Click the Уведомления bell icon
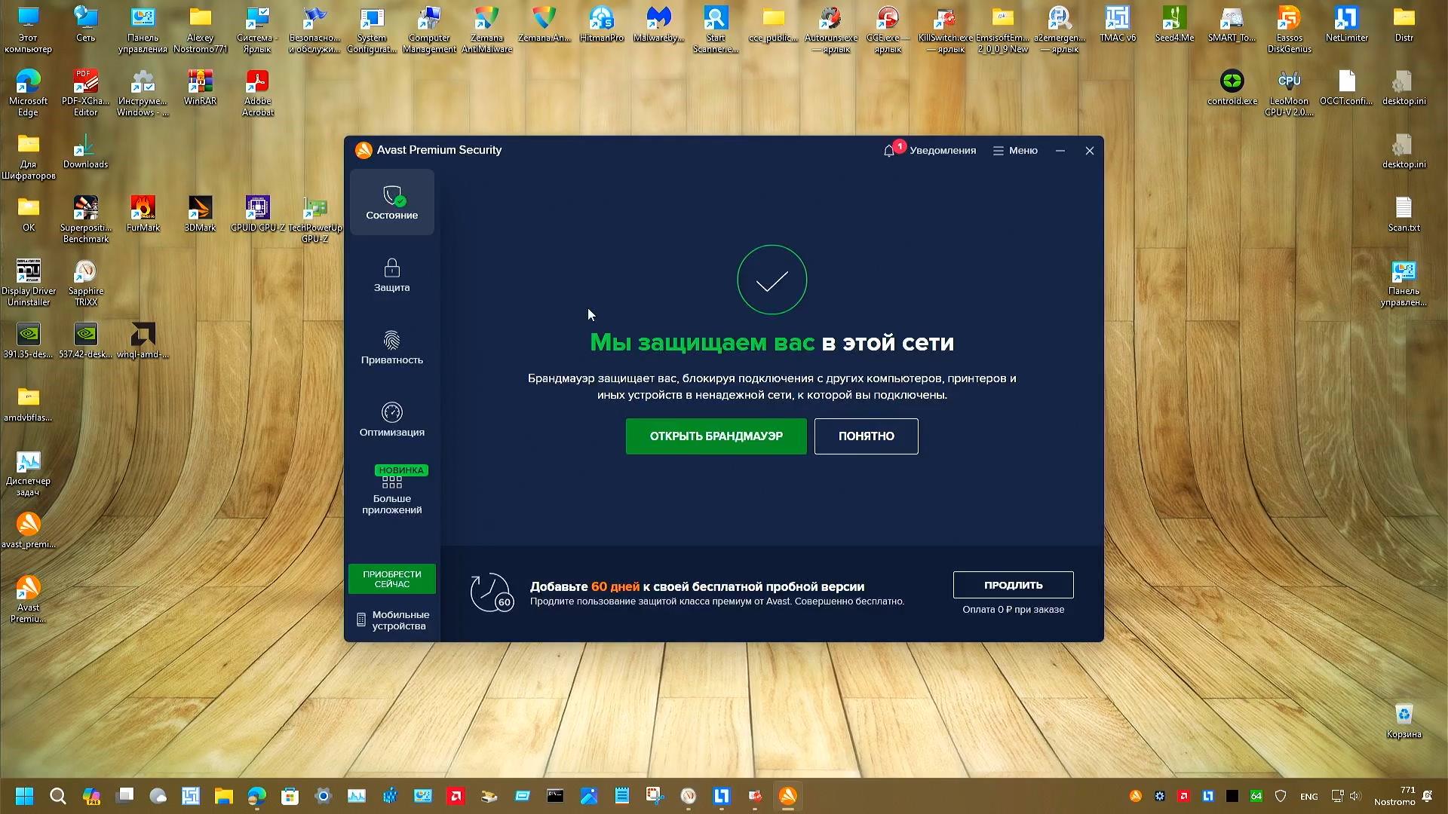 [x=889, y=151]
